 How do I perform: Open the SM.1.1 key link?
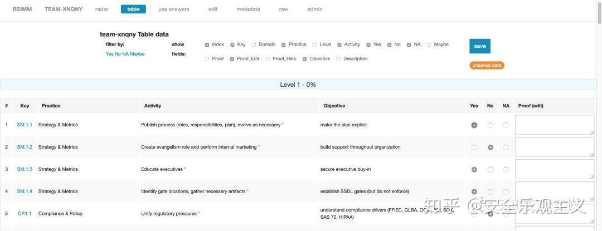[x=25, y=125]
